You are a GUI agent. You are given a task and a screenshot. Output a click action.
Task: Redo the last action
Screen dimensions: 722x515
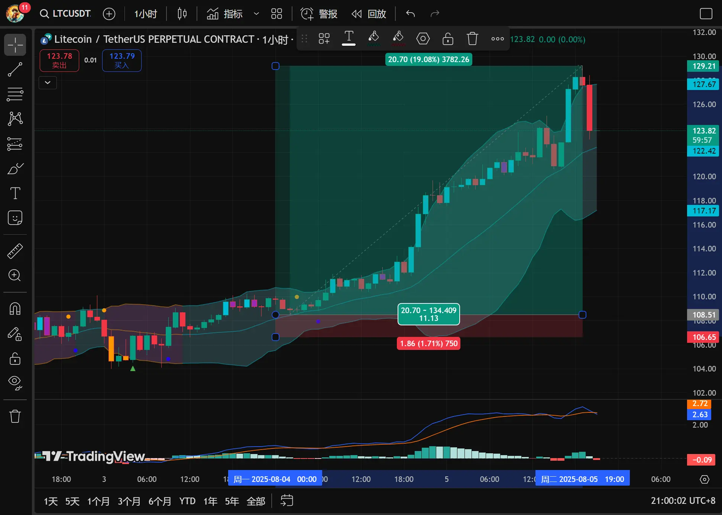[x=434, y=14]
